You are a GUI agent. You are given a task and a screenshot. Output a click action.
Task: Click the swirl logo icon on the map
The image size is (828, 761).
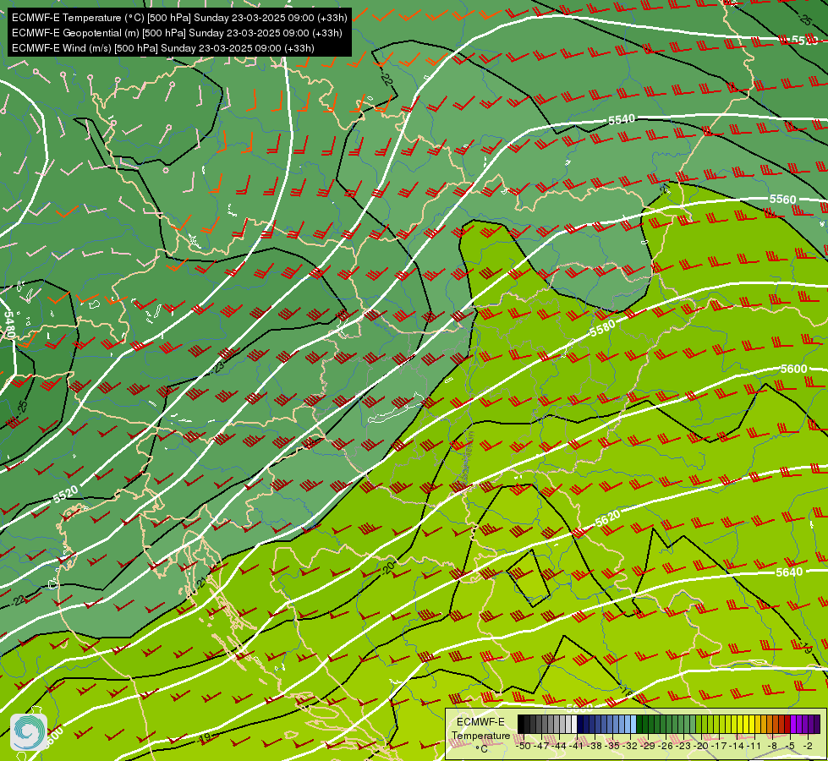(x=29, y=731)
